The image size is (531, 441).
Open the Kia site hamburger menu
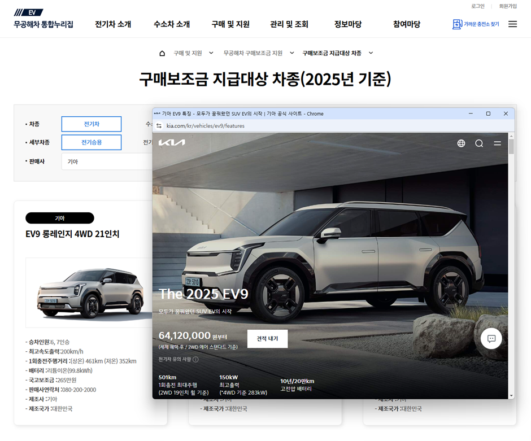coord(497,143)
